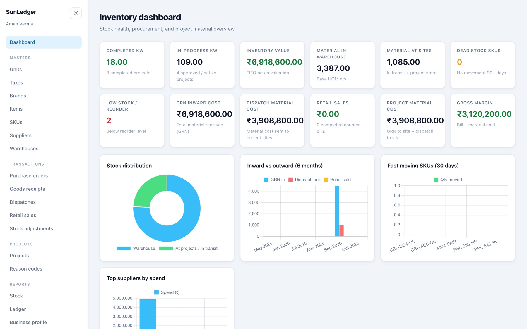Viewport: 527px width, 329px height.
Task: Toggle Qty moved legend swatch
Action: [x=436, y=180]
